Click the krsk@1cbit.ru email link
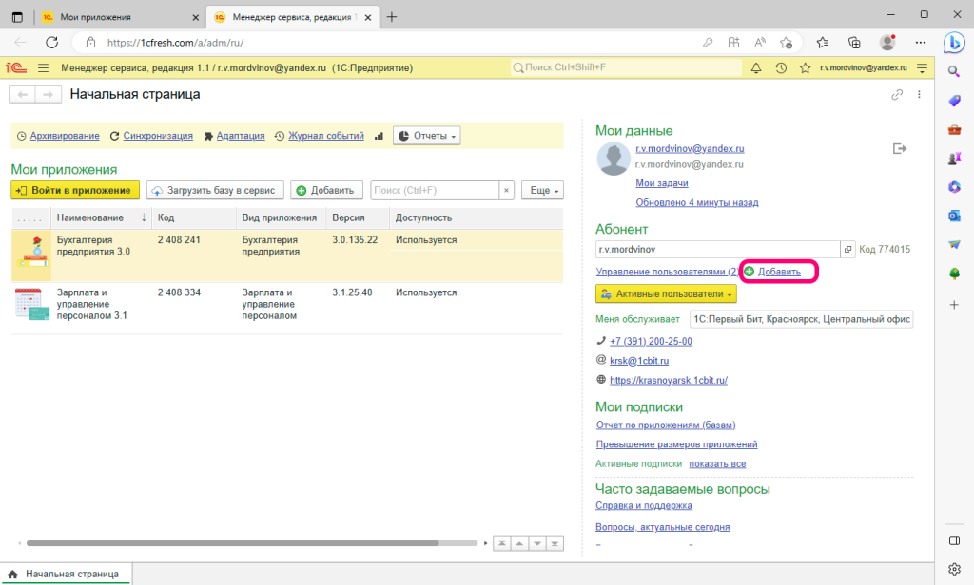This screenshot has height=585, width=974. point(639,361)
